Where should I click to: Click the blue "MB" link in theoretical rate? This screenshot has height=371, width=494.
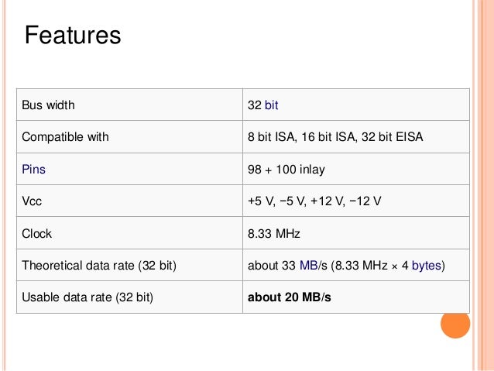(308, 265)
